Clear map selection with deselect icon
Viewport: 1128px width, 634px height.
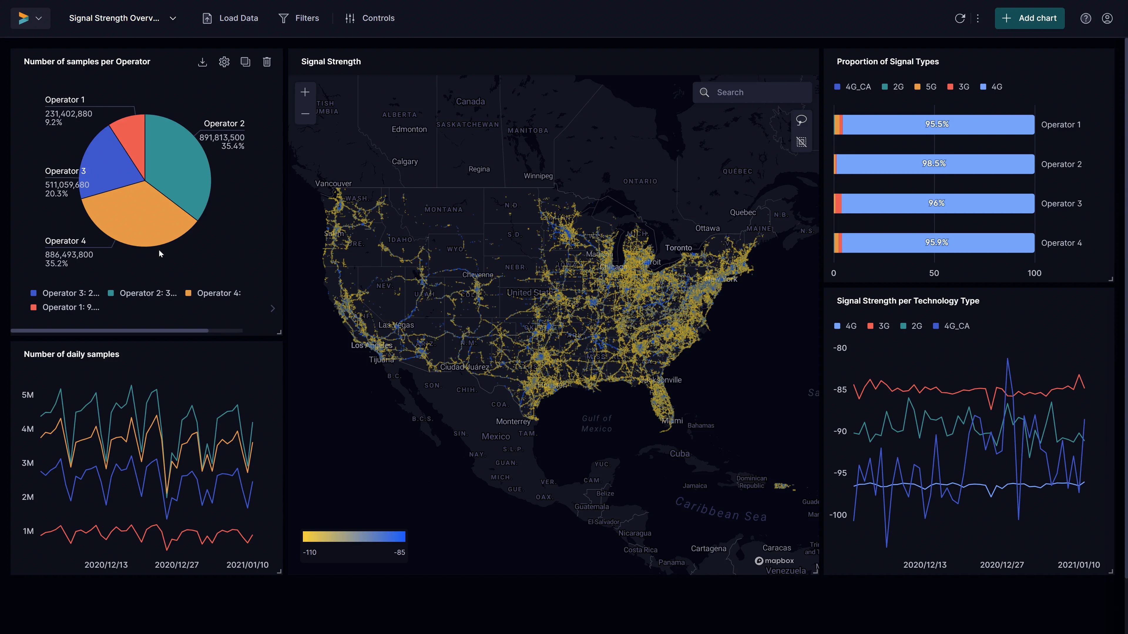pyautogui.click(x=801, y=142)
